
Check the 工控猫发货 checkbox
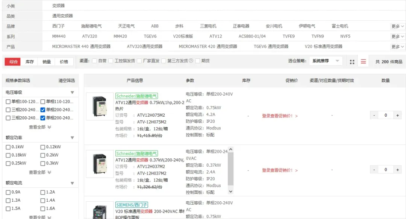[111, 61]
